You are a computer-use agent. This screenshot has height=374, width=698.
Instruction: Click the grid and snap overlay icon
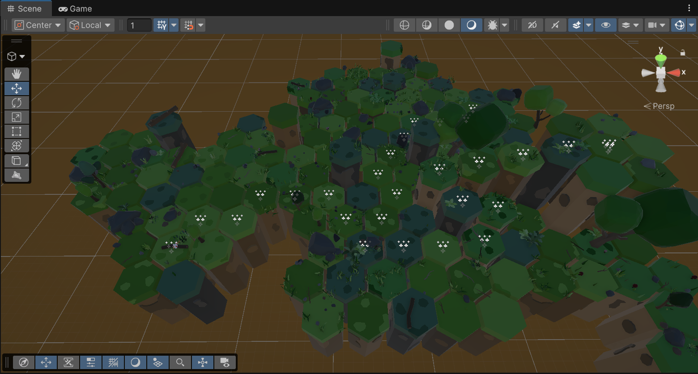[113, 362]
